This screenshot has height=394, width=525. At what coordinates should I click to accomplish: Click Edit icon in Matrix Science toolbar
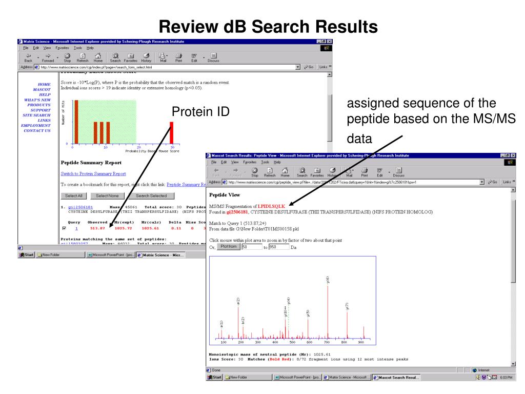point(194,57)
